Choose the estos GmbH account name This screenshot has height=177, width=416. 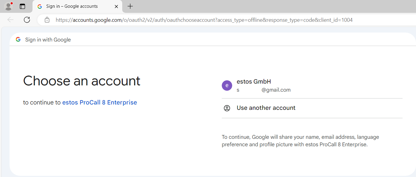(254, 81)
